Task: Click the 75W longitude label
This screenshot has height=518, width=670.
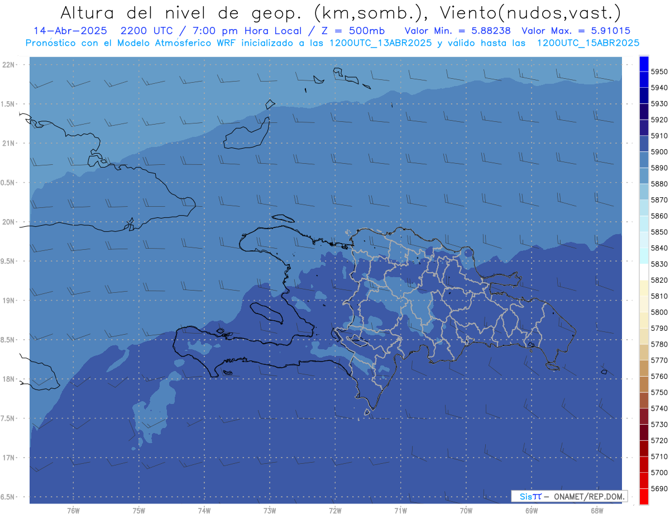Action: (x=139, y=511)
